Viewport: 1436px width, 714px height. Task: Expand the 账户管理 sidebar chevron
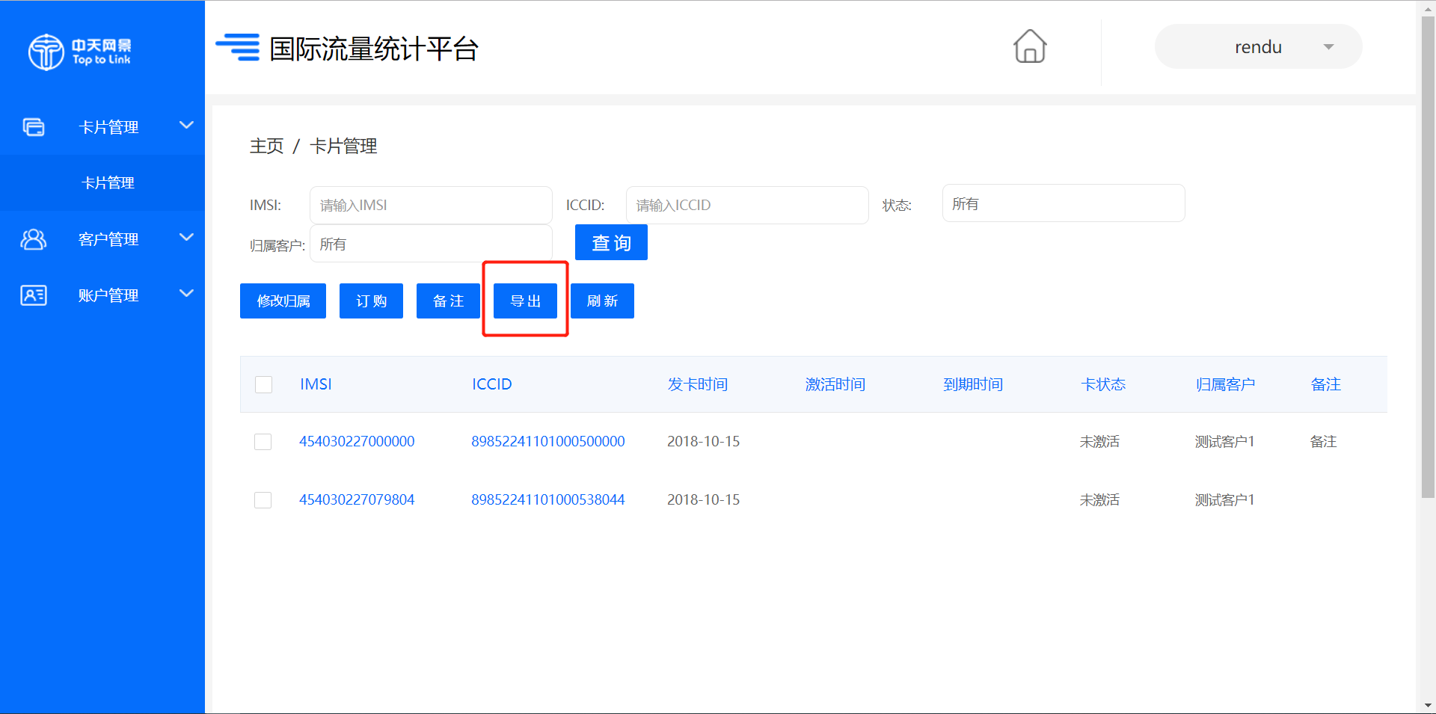click(186, 293)
